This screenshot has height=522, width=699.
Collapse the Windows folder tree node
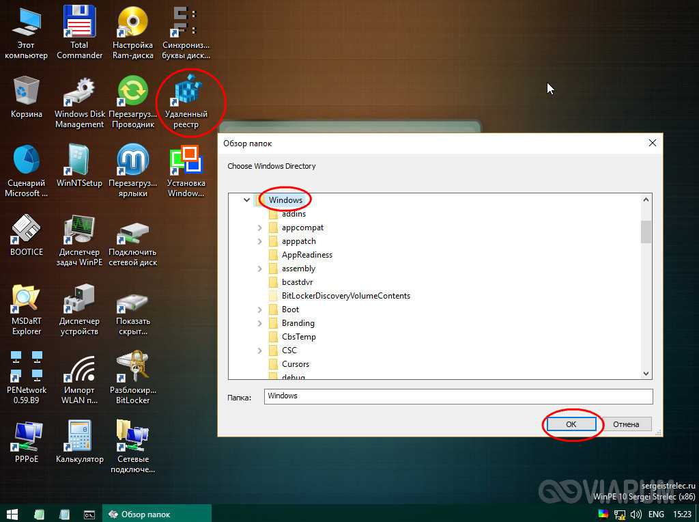[246, 200]
